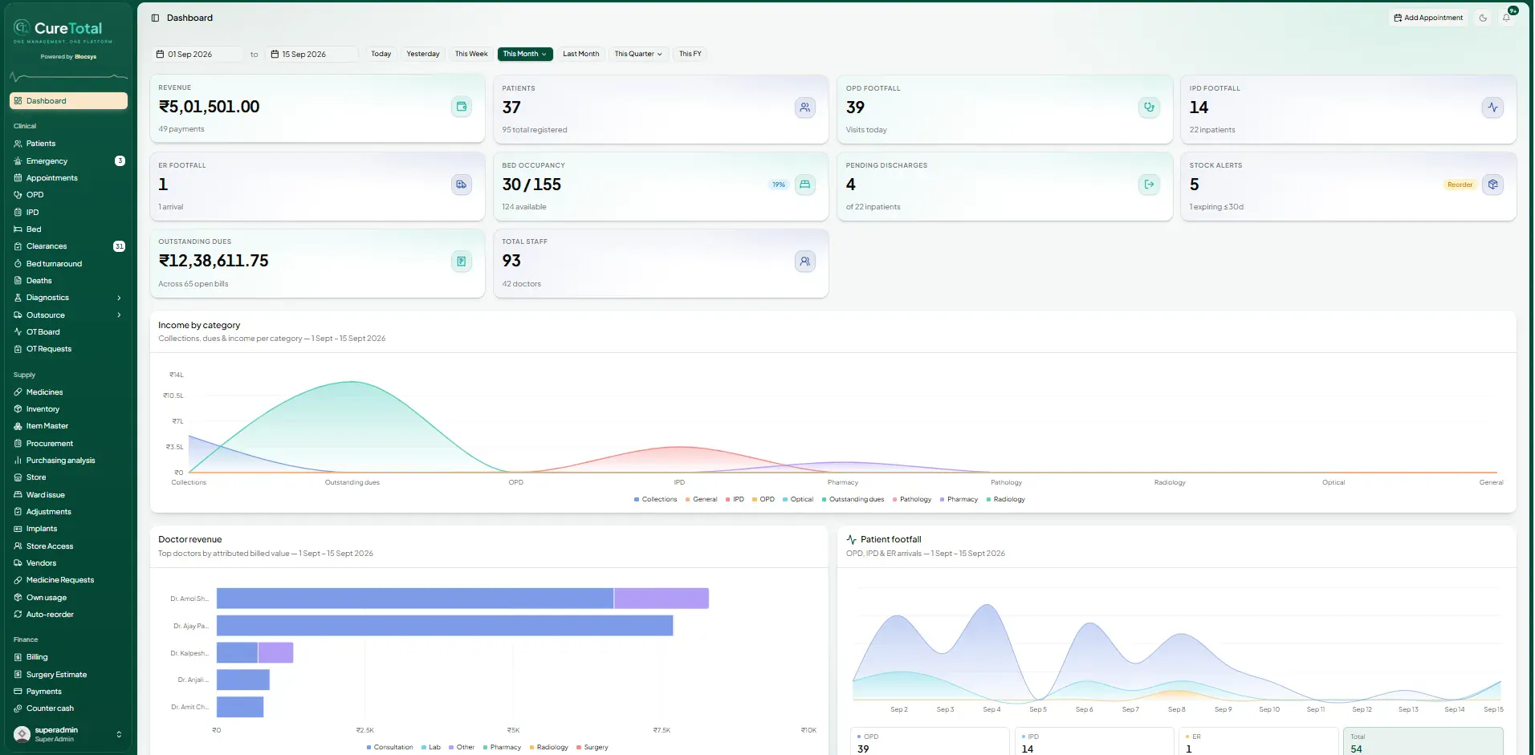The image size is (1535, 755).
Task: Toggle the Collections legend in Income chart
Action: coord(656,499)
